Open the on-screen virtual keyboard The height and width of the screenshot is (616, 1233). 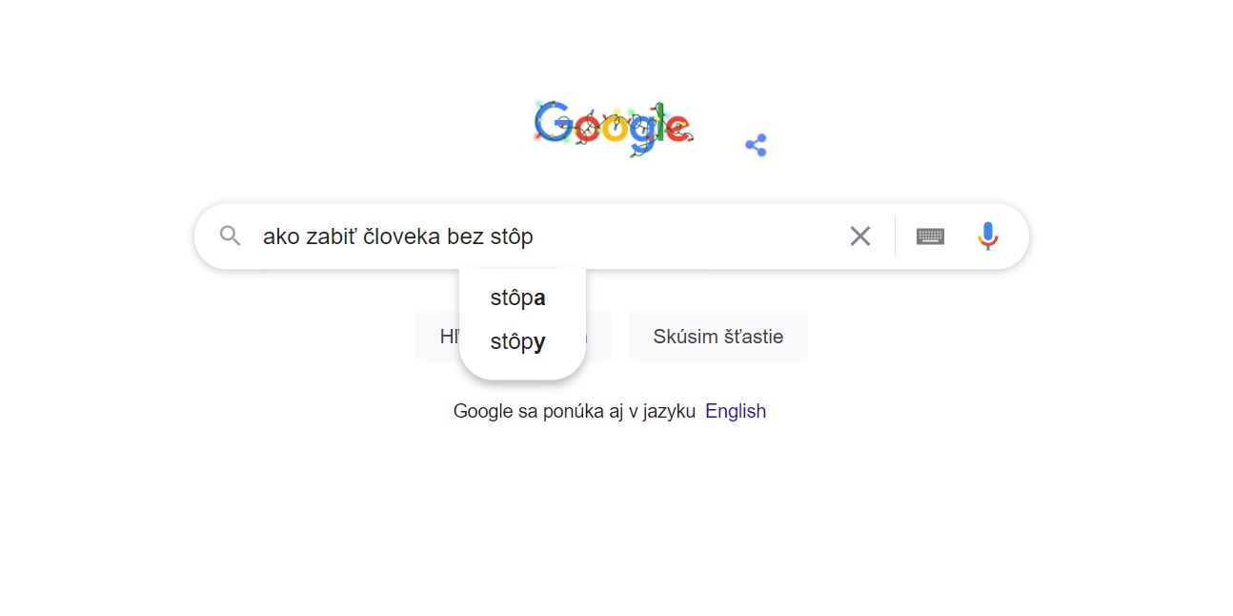click(930, 236)
